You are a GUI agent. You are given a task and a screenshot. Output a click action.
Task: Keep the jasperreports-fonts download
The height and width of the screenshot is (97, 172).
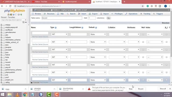(131, 89)
